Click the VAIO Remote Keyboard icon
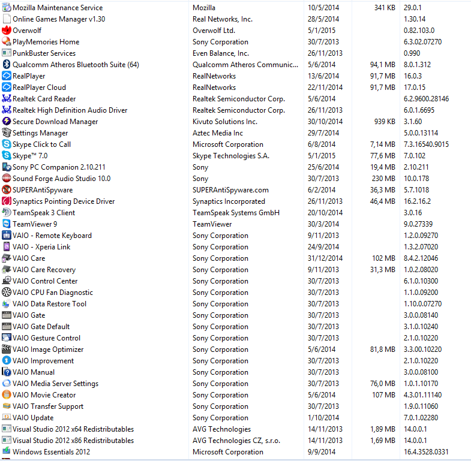This screenshot has width=471, height=461. (7, 236)
